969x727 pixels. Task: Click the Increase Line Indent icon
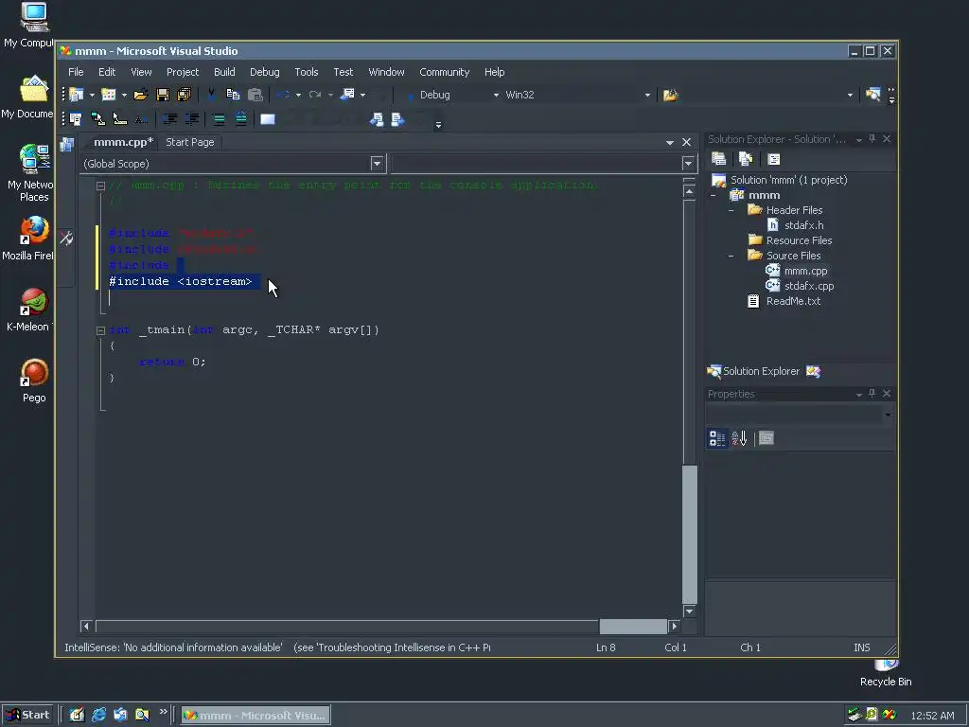[x=192, y=118]
